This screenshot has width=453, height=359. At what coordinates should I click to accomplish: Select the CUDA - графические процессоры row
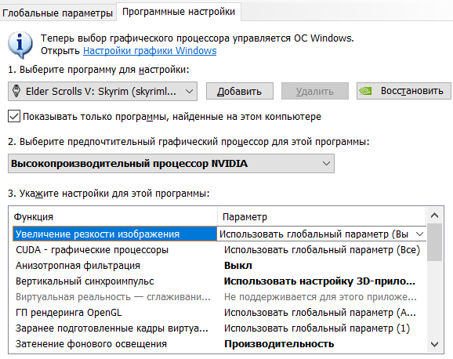(219, 250)
